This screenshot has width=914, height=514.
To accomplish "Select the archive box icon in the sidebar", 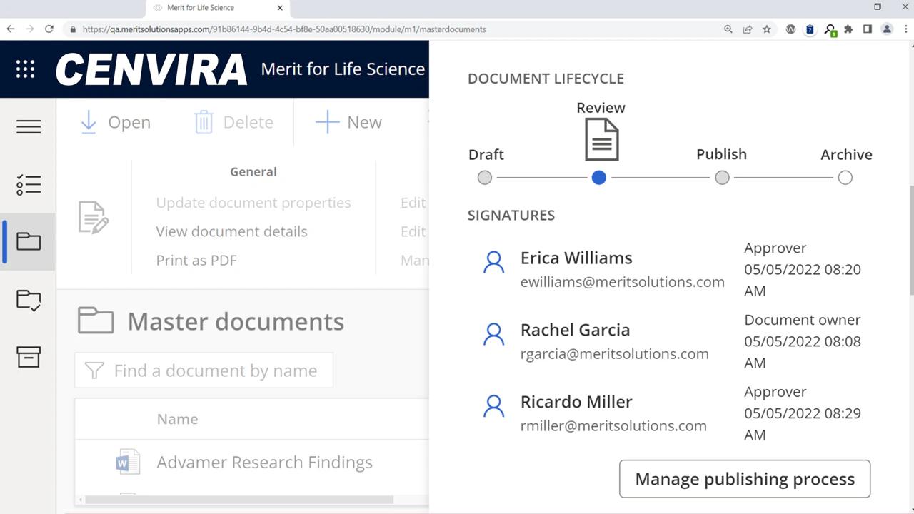I will click(29, 358).
